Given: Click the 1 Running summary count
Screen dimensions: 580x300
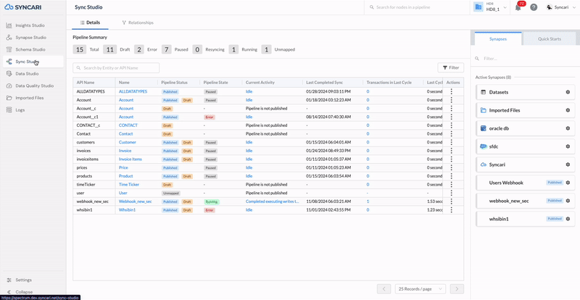Looking at the screenshot, I should coord(233,49).
